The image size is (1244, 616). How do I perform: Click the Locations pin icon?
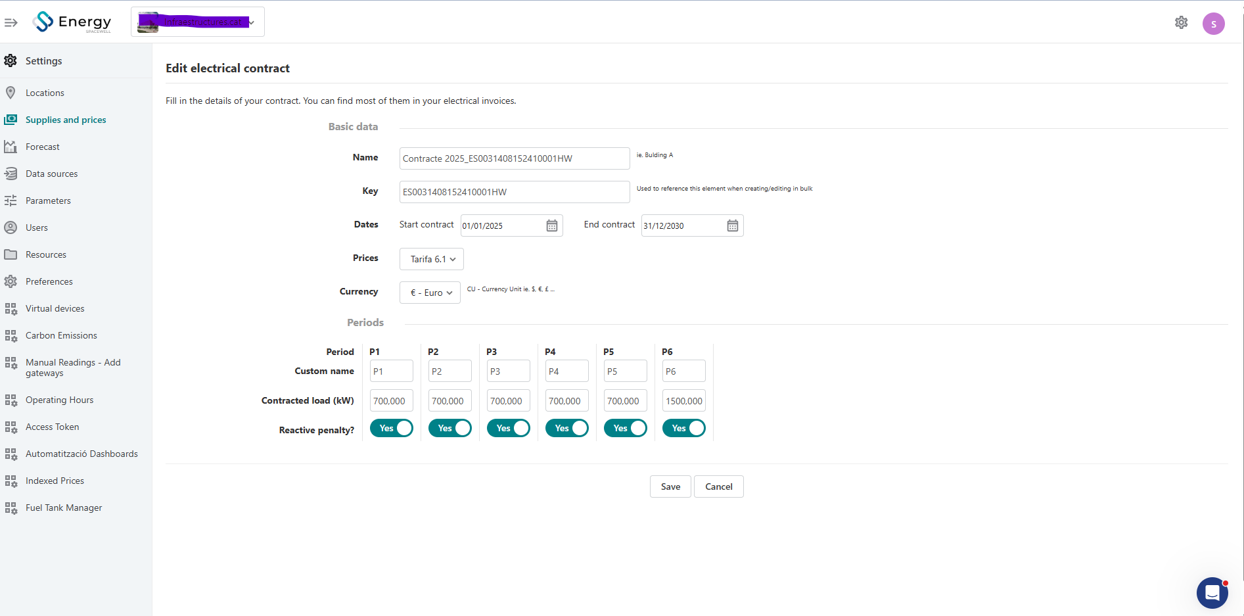click(x=11, y=93)
